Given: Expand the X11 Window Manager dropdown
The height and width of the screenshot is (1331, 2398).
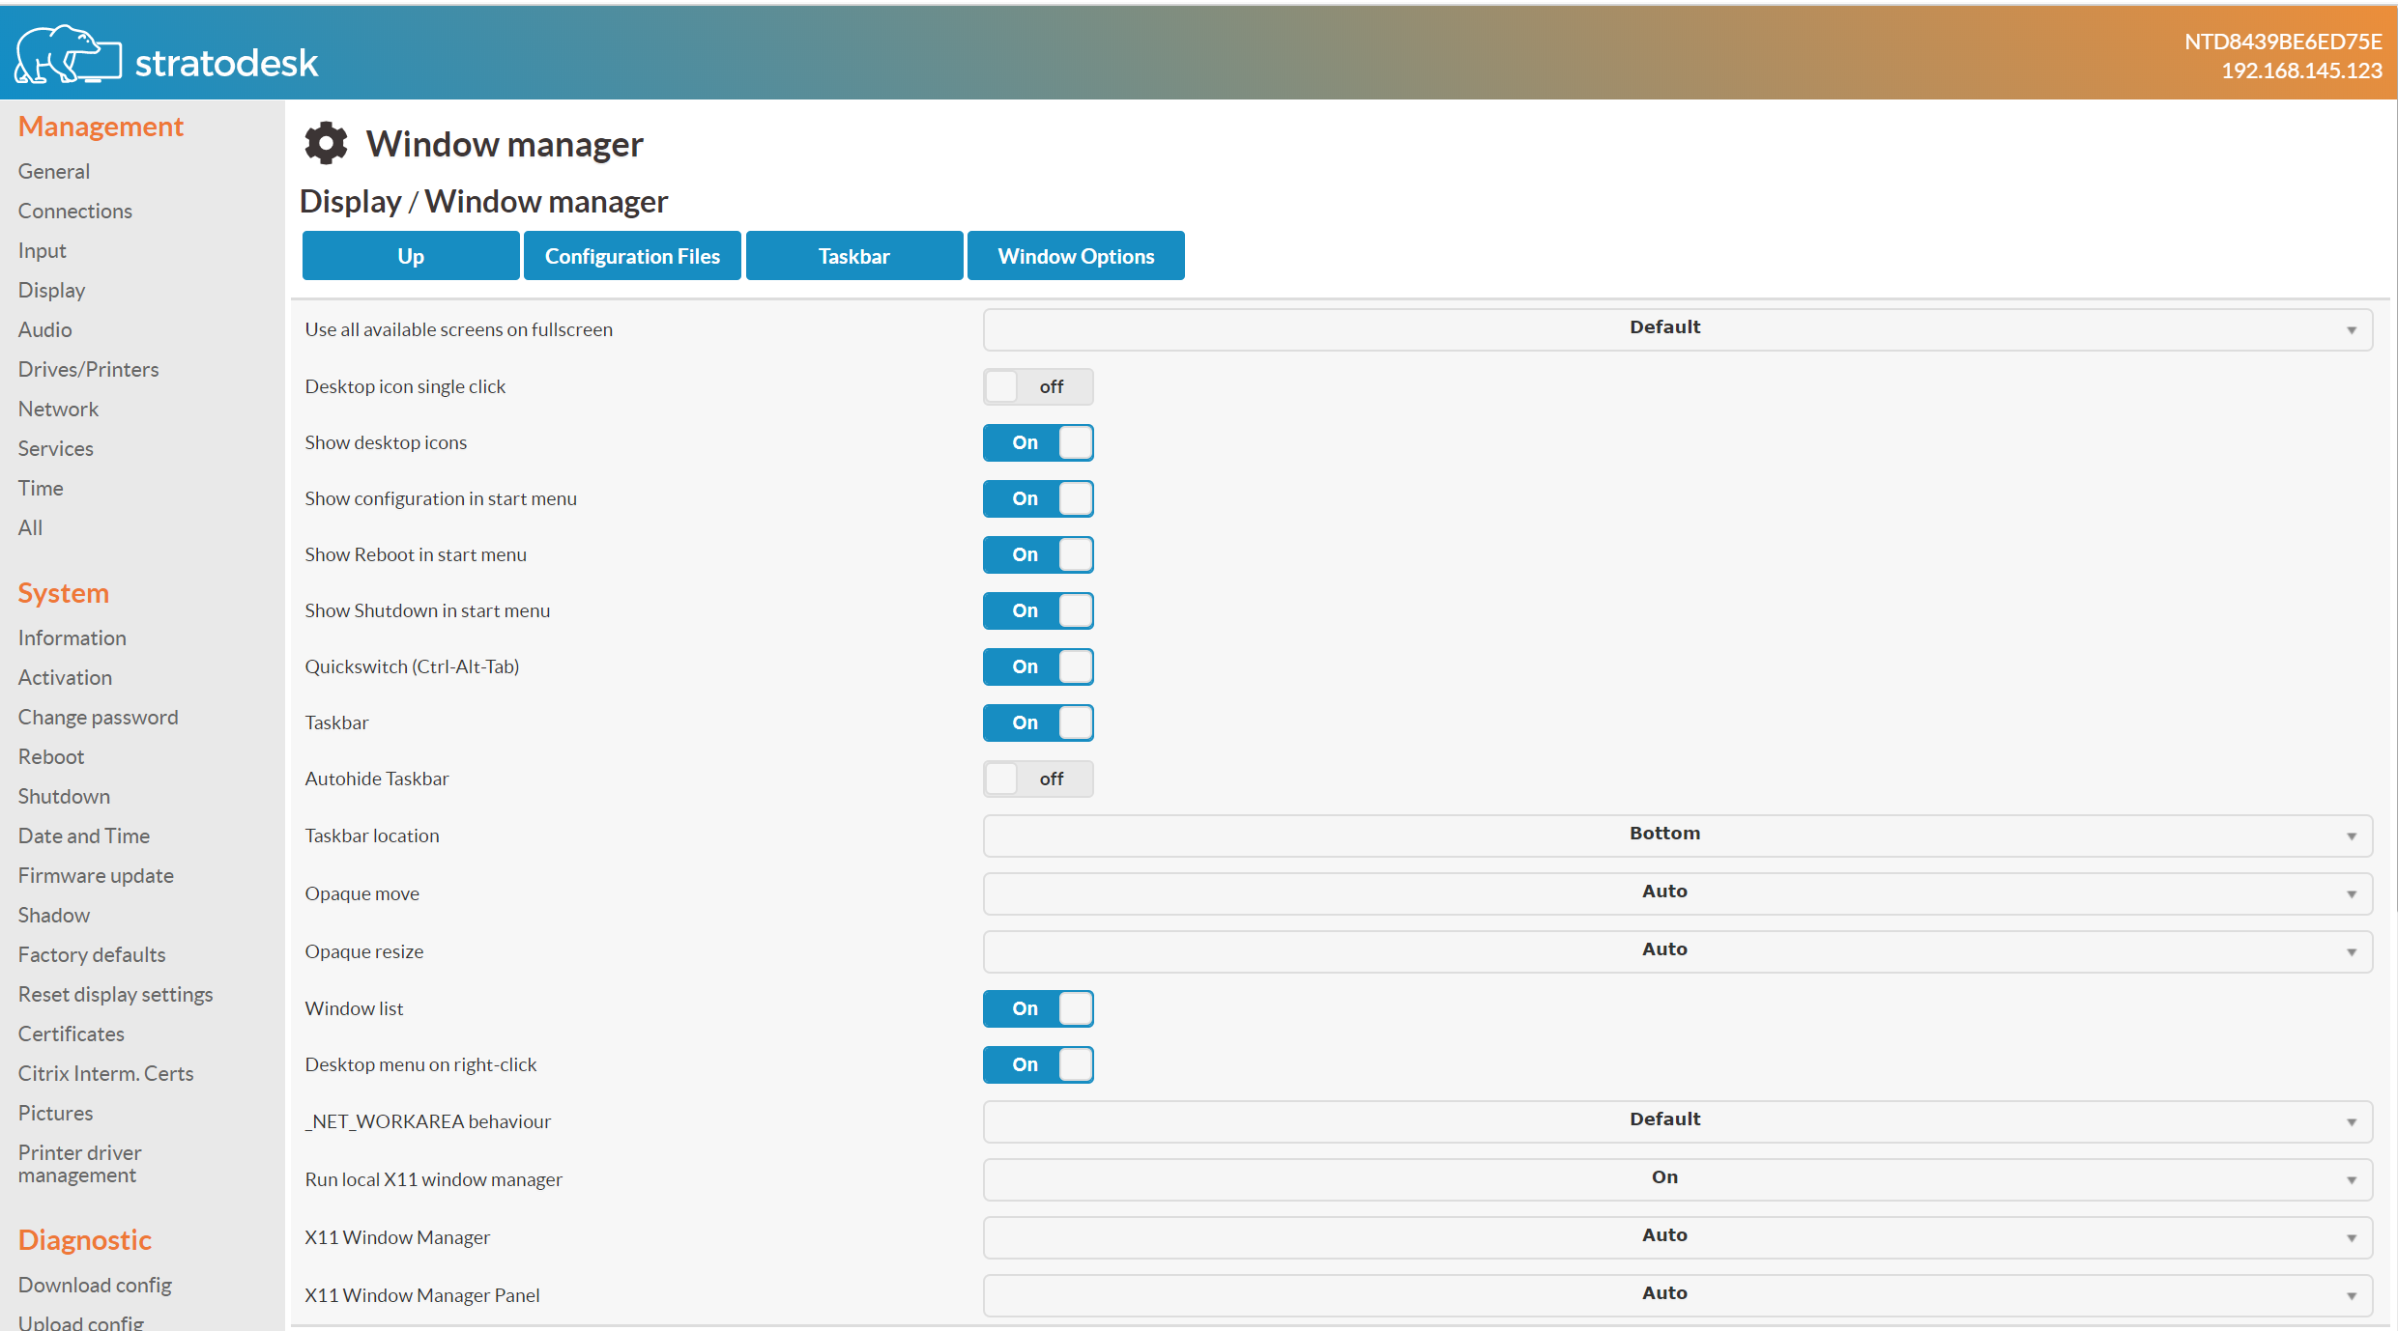Looking at the screenshot, I should click(1678, 1237).
